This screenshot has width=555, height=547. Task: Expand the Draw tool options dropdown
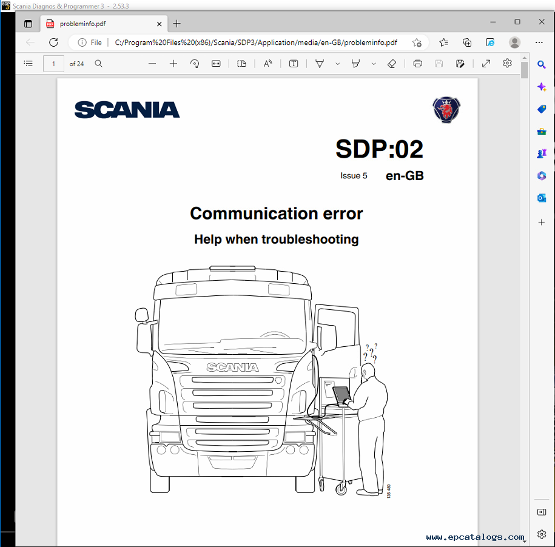point(338,64)
